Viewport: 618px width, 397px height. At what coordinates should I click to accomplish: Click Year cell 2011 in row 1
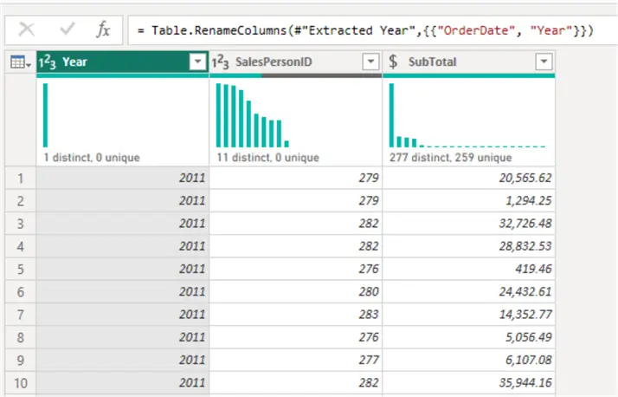(x=123, y=178)
